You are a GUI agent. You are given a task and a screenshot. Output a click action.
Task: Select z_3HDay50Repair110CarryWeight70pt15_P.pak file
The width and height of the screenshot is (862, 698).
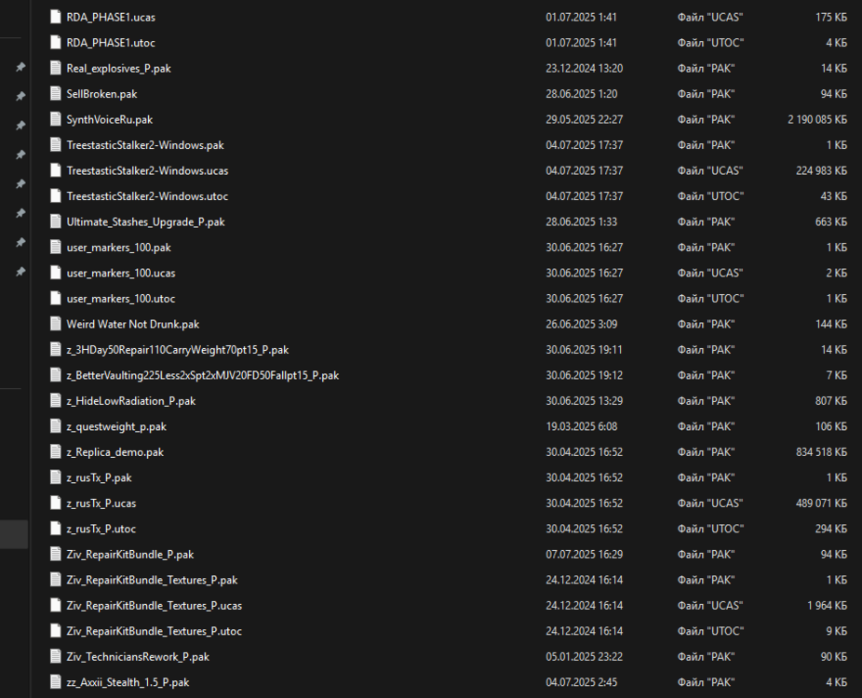pyautogui.click(x=177, y=350)
